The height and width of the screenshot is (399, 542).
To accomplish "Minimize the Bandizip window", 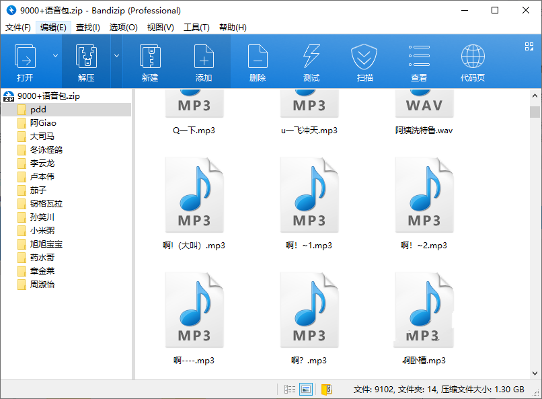I will [x=465, y=10].
